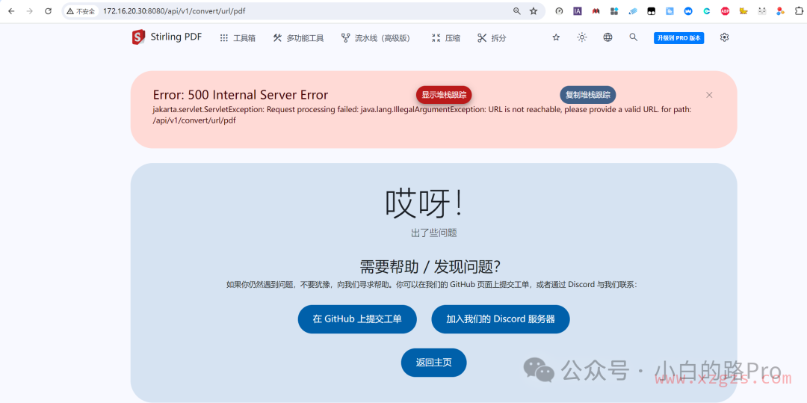807x403 pixels.
Task: Click the 复制堆栈跟踪 button
Action: (588, 95)
